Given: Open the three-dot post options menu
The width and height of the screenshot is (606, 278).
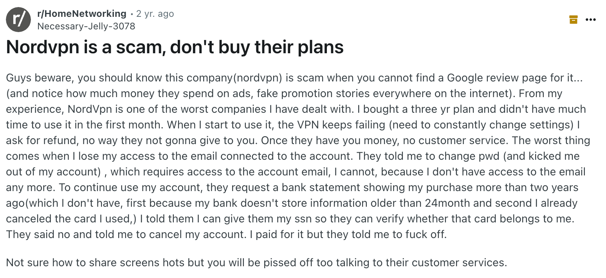Looking at the screenshot, I should (x=591, y=19).
